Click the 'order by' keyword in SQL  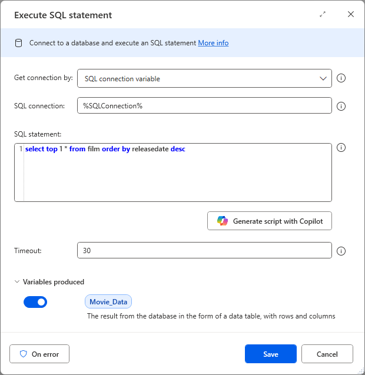[116, 149]
